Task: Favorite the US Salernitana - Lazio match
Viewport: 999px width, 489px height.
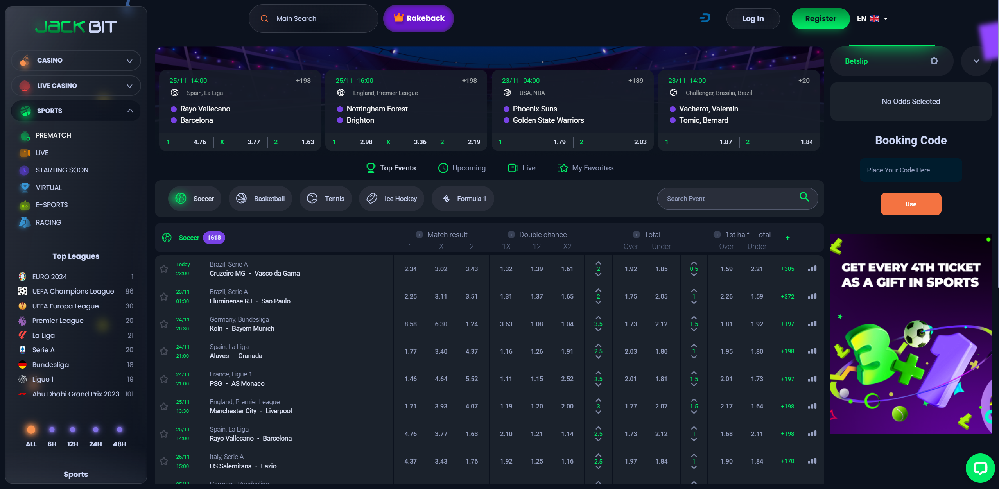Action: click(x=164, y=462)
